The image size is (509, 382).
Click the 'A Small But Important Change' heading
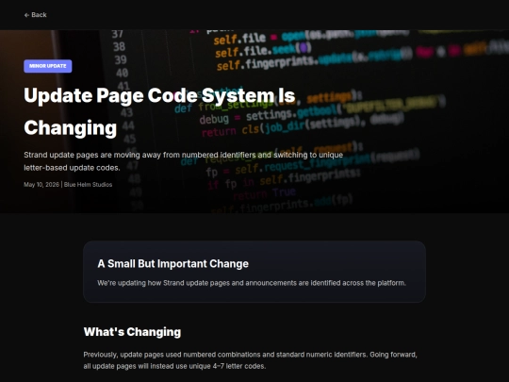(173, 264)
